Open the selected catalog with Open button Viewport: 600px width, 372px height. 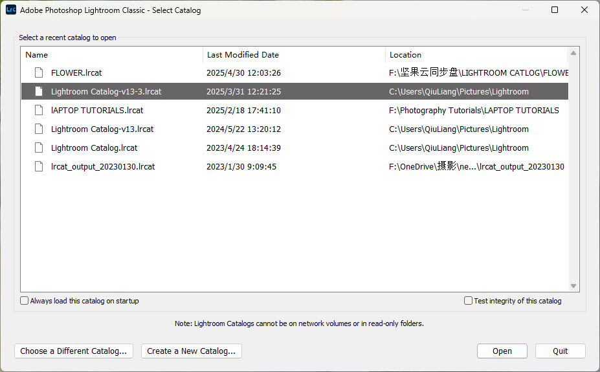502,351
